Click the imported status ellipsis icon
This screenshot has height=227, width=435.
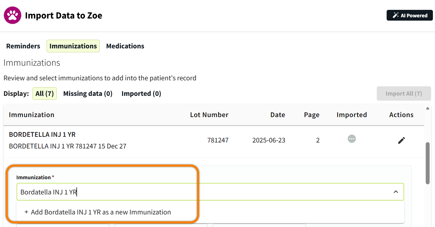pos(352,139)
